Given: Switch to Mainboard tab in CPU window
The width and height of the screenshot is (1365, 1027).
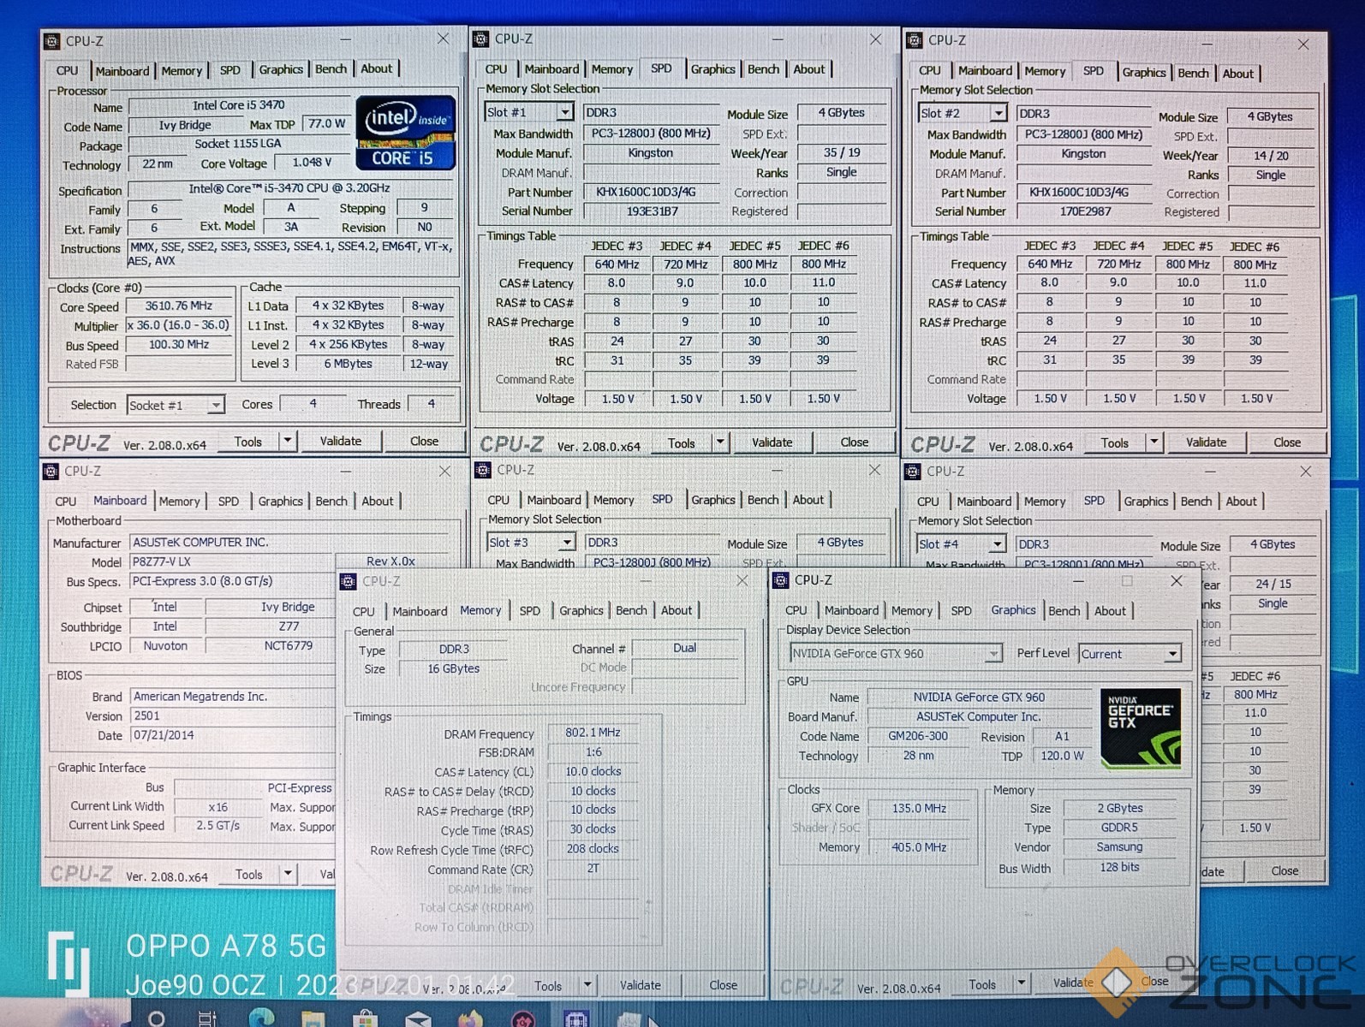Looking at the screenshot, I should [122, 71].
